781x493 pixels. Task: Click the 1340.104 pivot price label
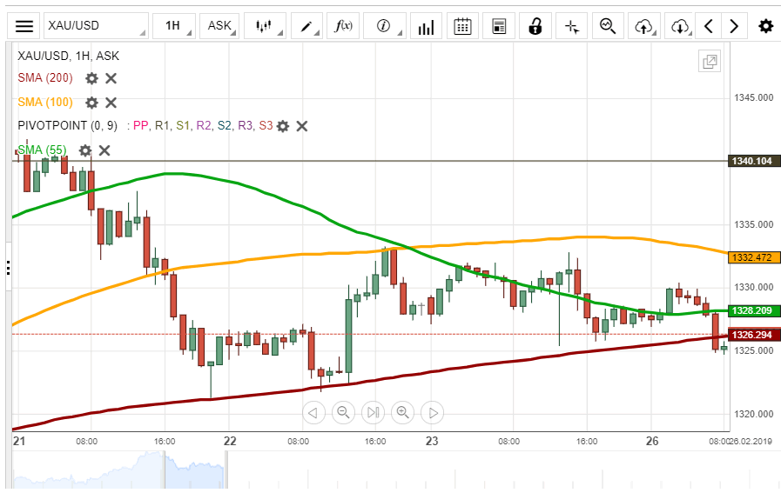754,161
